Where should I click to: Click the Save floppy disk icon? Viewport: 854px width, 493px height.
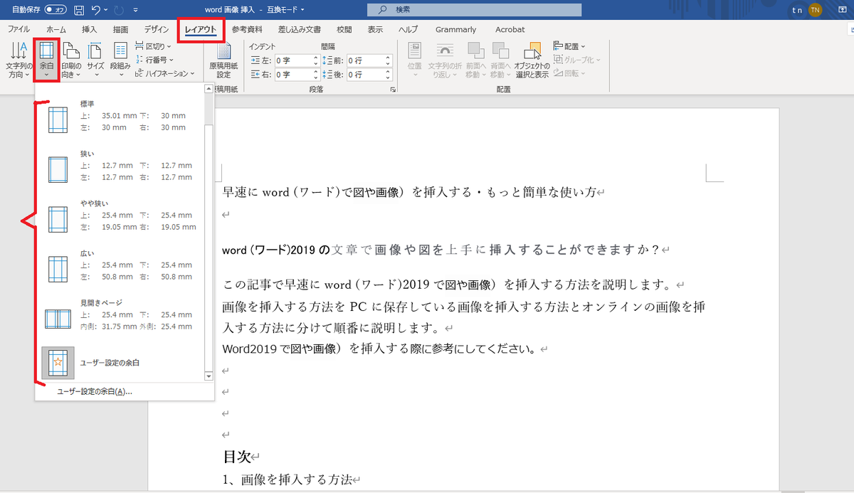78,10
